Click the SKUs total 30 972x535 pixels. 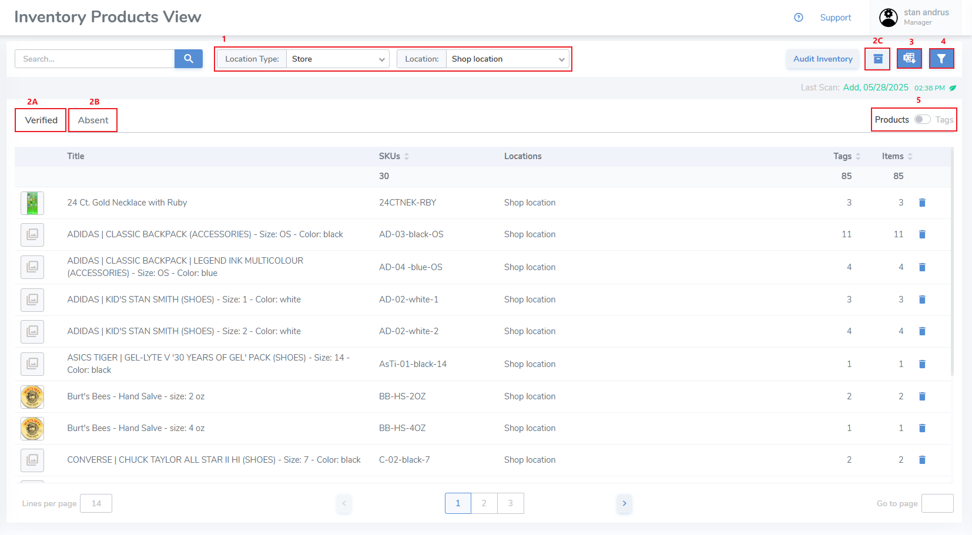point(384,176)
